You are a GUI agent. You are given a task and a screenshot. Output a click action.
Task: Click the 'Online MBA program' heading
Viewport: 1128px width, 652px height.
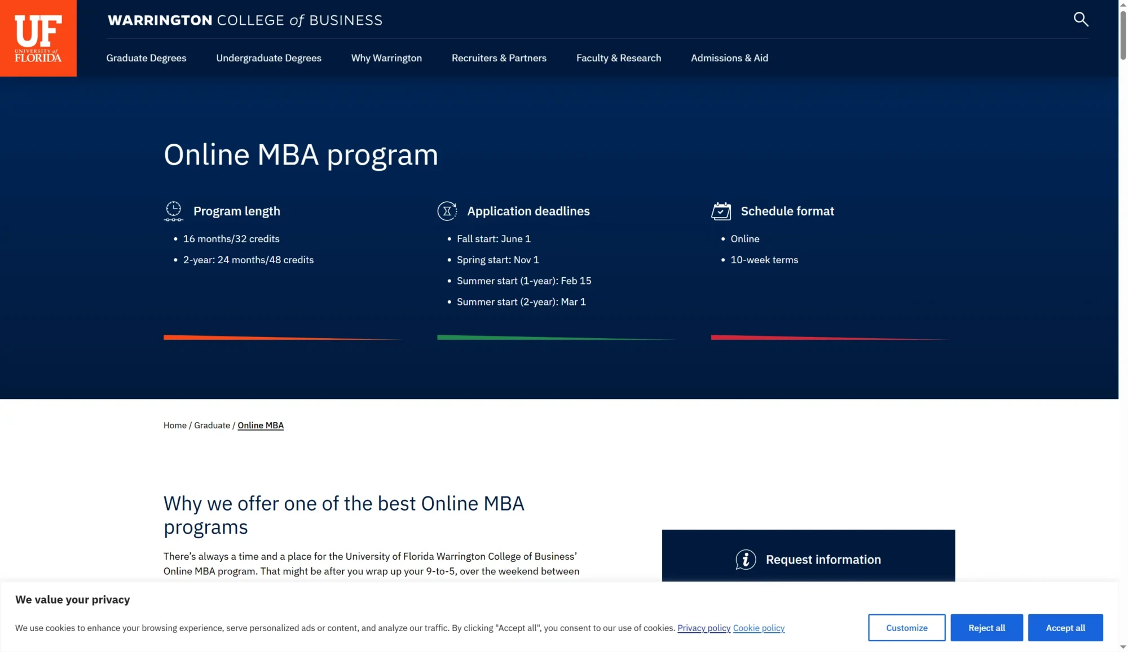point(301,155)
